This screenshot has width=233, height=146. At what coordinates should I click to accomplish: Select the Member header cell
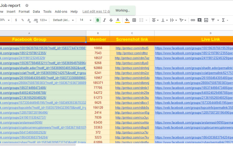pos(98,39)
